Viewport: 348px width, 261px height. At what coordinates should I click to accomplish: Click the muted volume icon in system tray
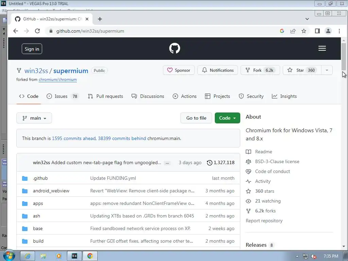coord(314,256)
